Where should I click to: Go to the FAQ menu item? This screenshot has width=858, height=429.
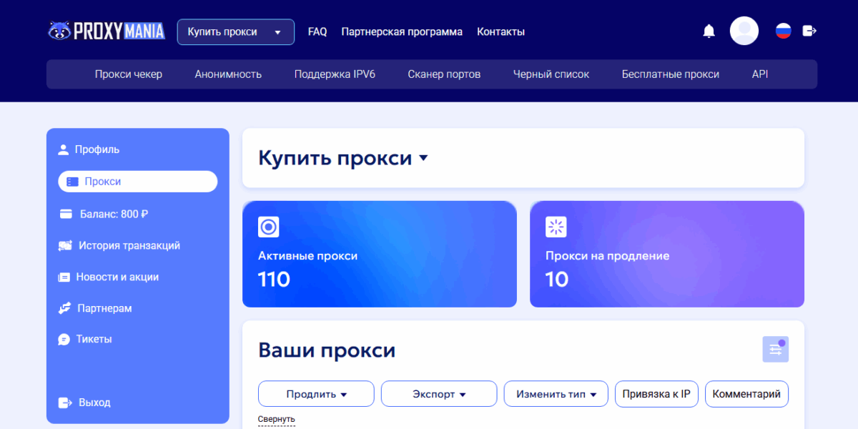coord(317,31)
